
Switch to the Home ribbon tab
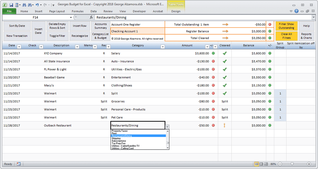point(24,11)
